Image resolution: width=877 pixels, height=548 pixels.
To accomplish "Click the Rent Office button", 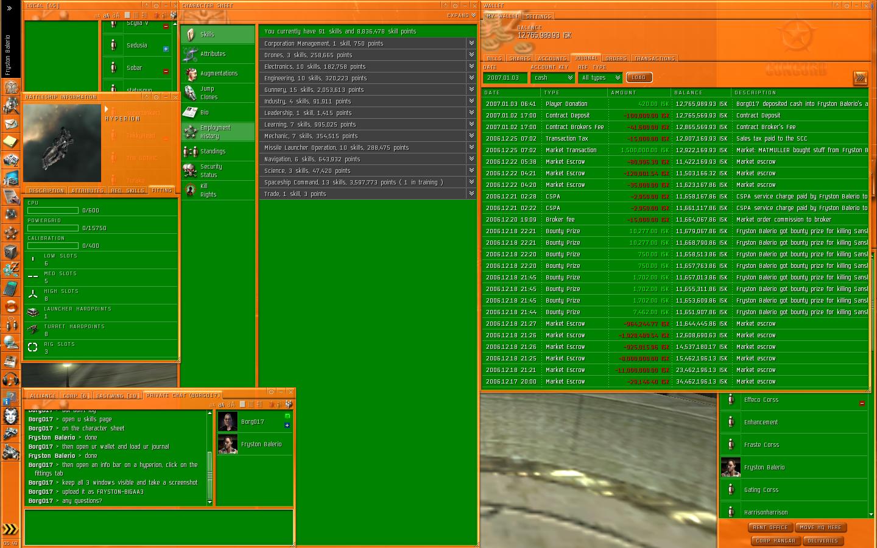I will [770, 527].
